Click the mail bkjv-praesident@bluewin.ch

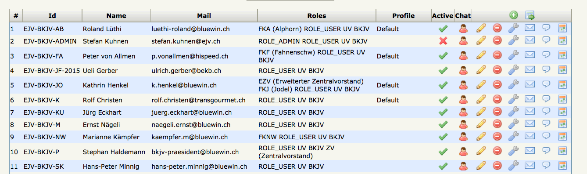[195, 152]
